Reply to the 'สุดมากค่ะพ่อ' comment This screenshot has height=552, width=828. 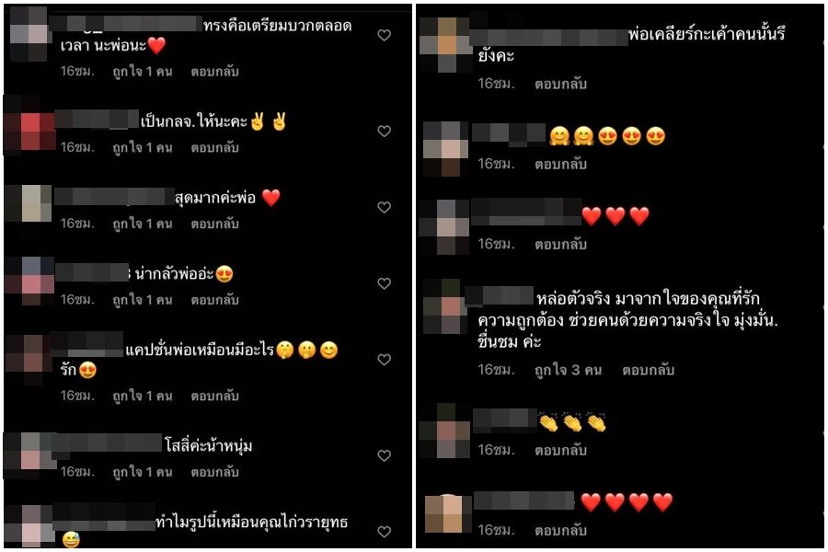[215, 224]
